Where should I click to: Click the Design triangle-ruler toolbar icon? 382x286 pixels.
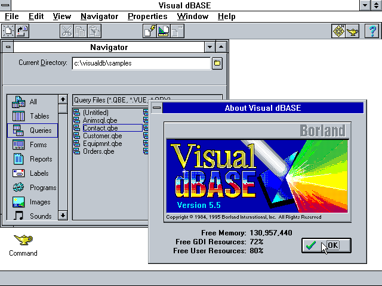pyautogui.click(x=164, y=31)
